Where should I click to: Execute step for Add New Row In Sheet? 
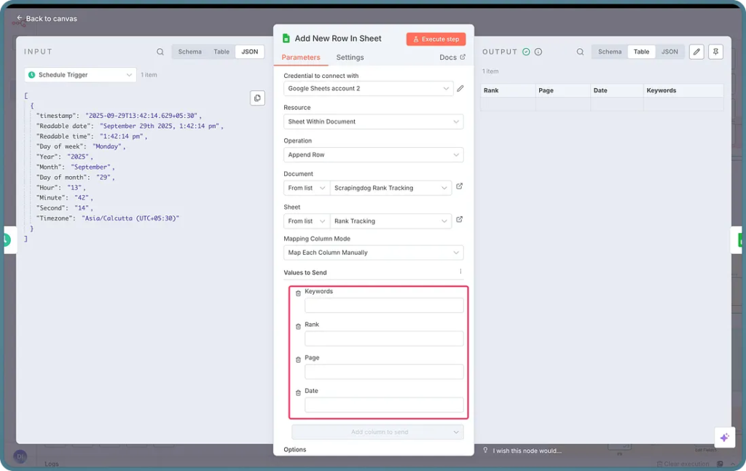[435, 38]
